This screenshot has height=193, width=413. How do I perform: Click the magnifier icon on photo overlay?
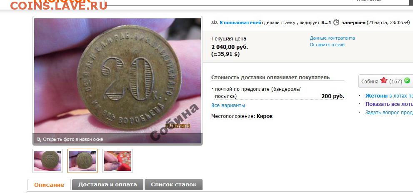point(39,140)
